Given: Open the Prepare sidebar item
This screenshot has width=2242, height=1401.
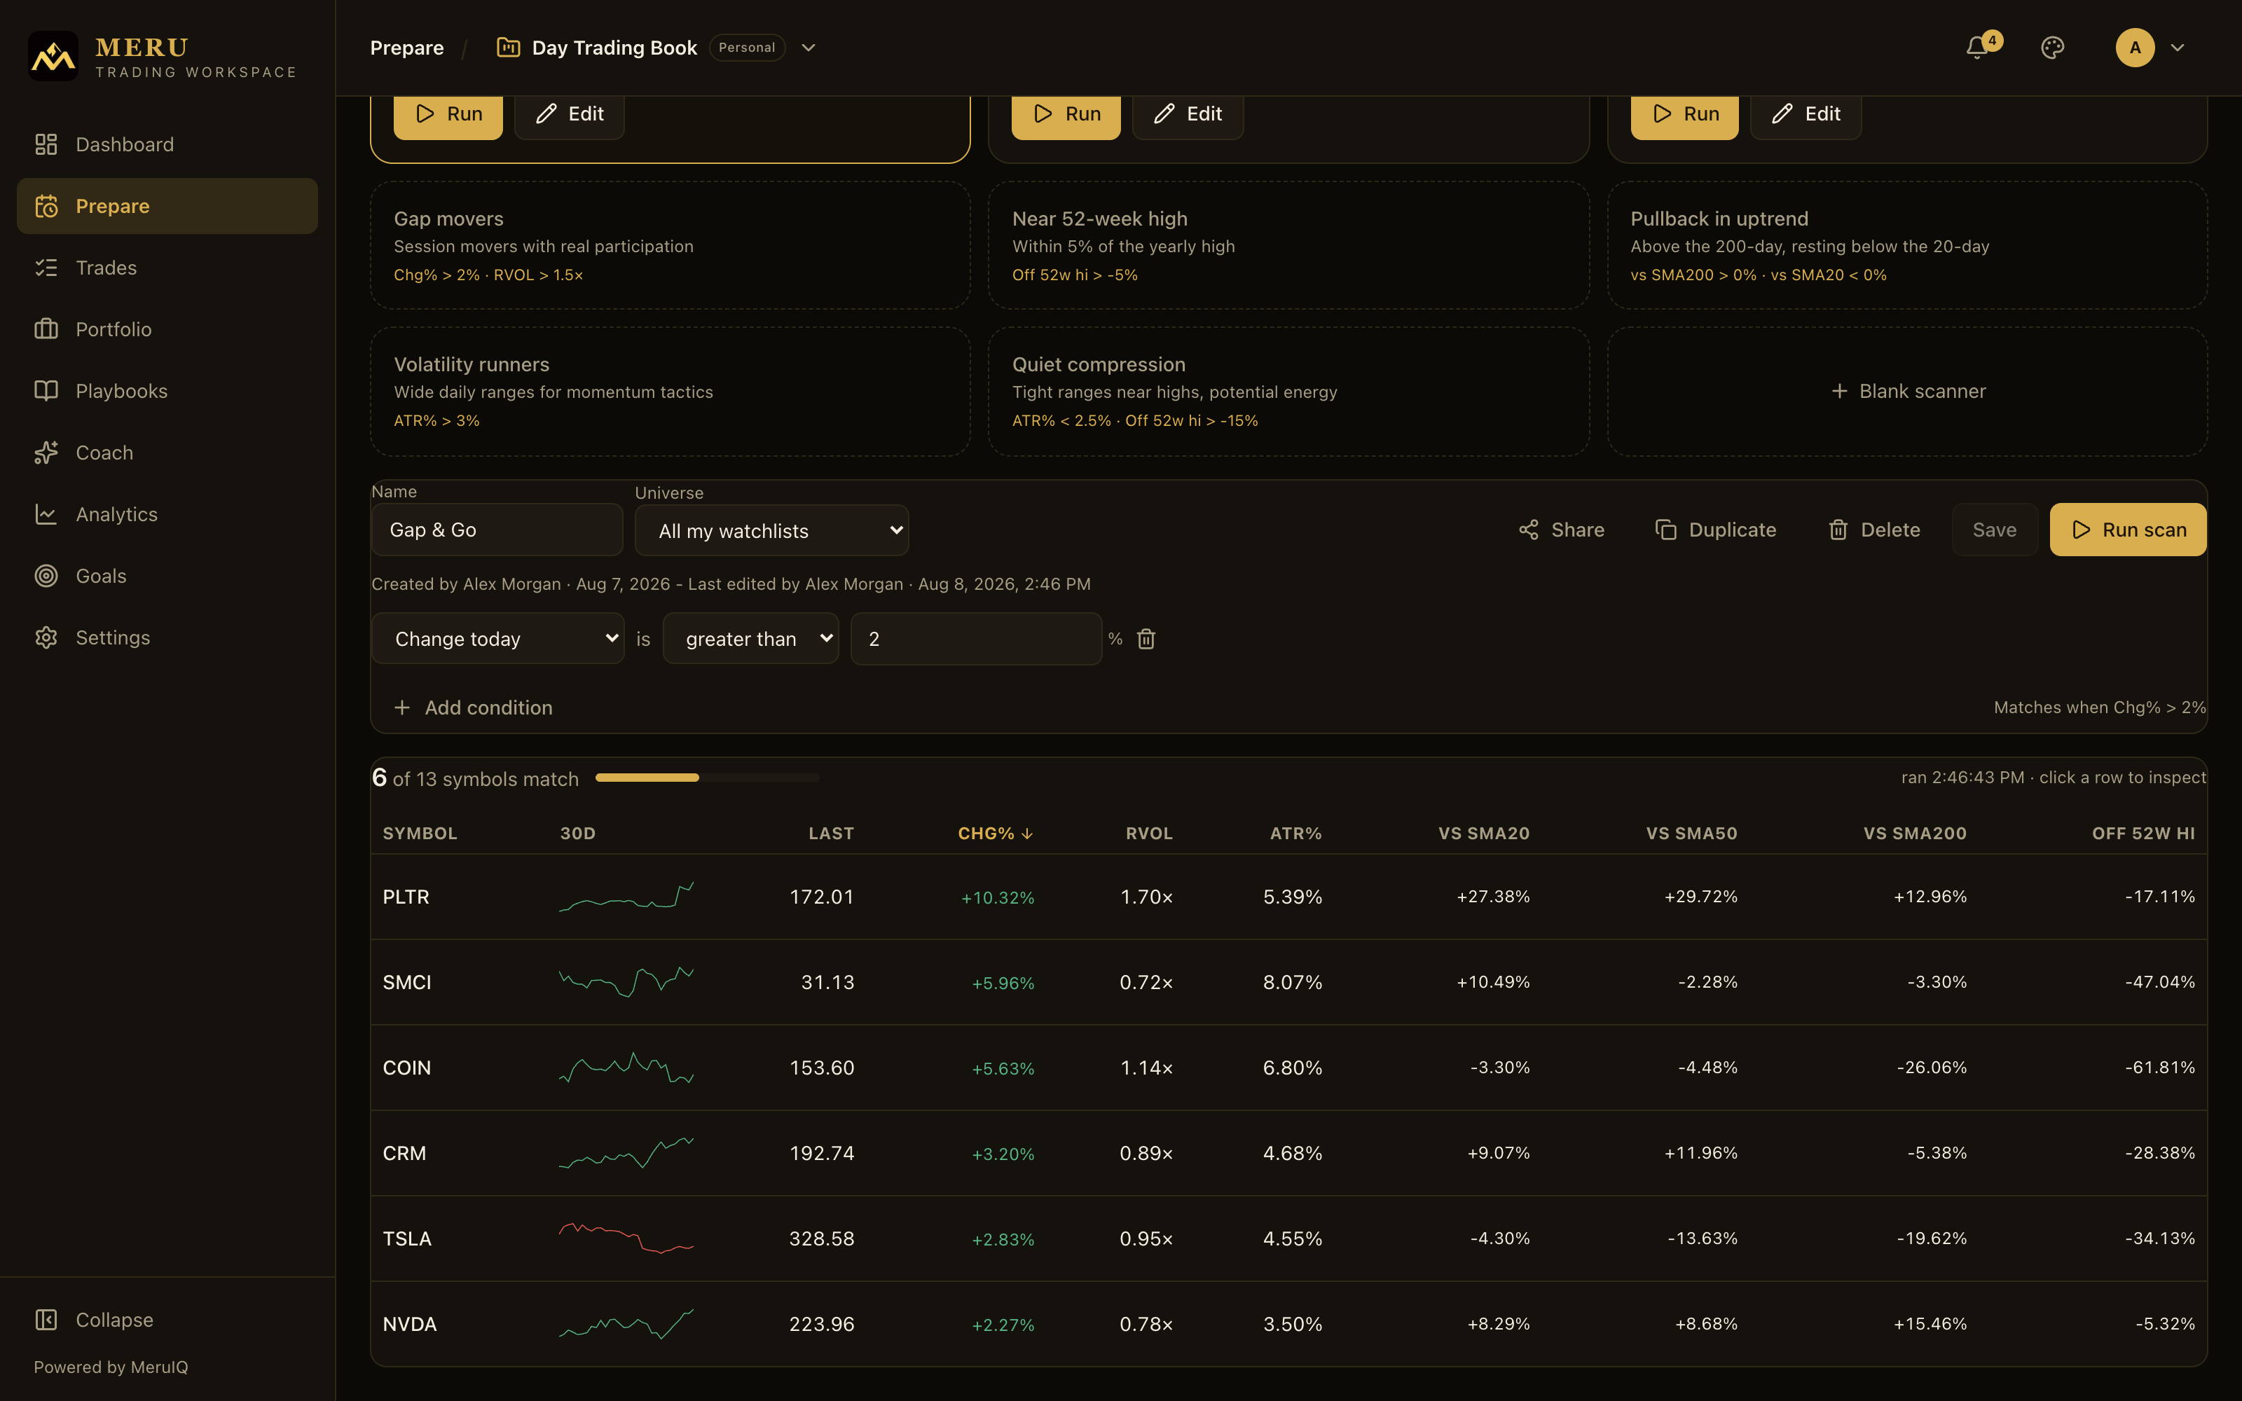Looking at the screenshot, I should click(x=167, y=206).
